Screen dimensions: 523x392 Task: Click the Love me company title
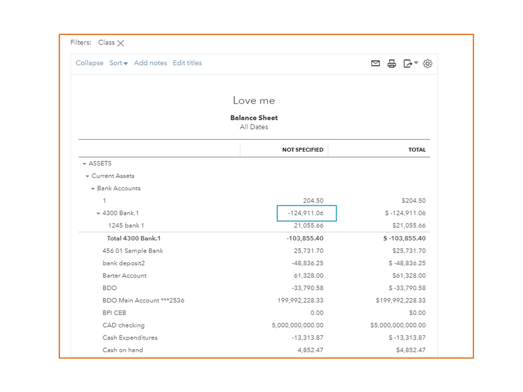pyautogui.click(x=254, y=100)
